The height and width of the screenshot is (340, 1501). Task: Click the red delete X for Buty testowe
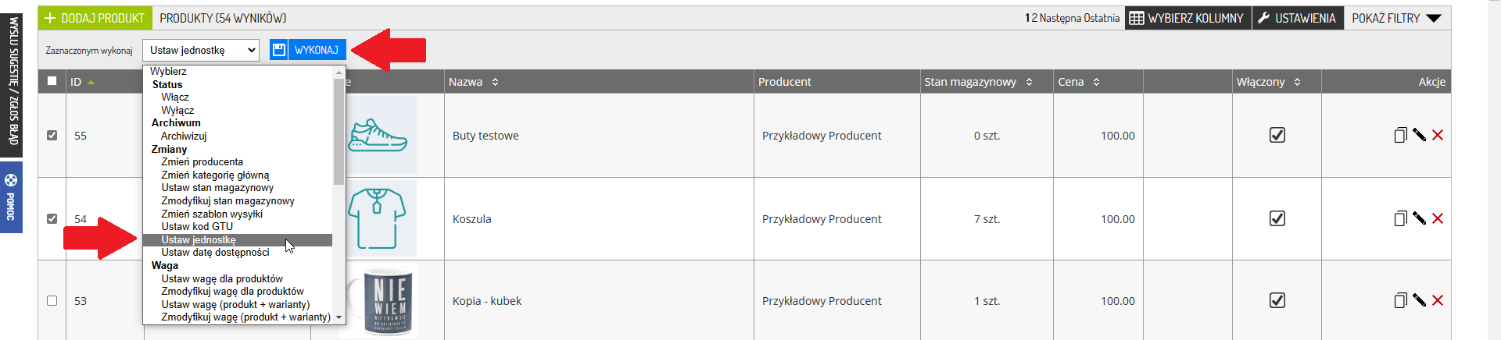click(1438, 135)
